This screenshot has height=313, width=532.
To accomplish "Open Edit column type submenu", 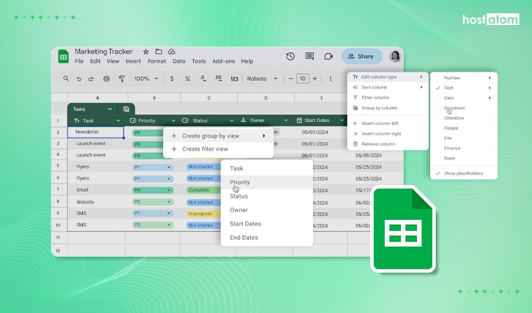I will (388, 77).
